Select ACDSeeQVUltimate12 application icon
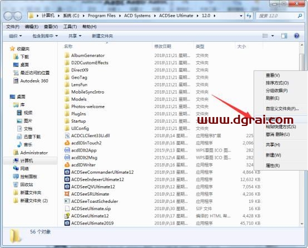Screen dimensions: 308x248 67,187
